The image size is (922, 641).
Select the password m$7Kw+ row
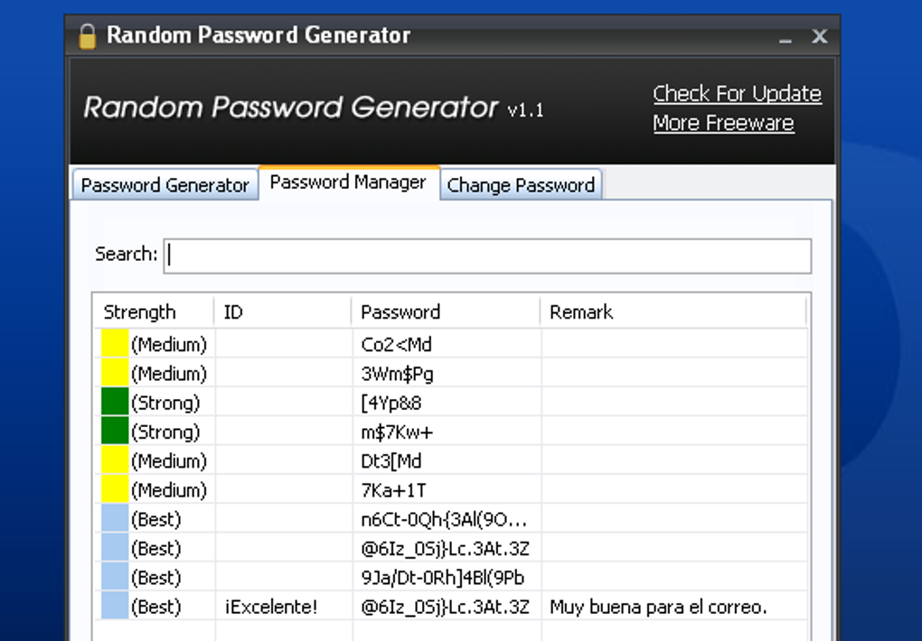click(397, 432)
